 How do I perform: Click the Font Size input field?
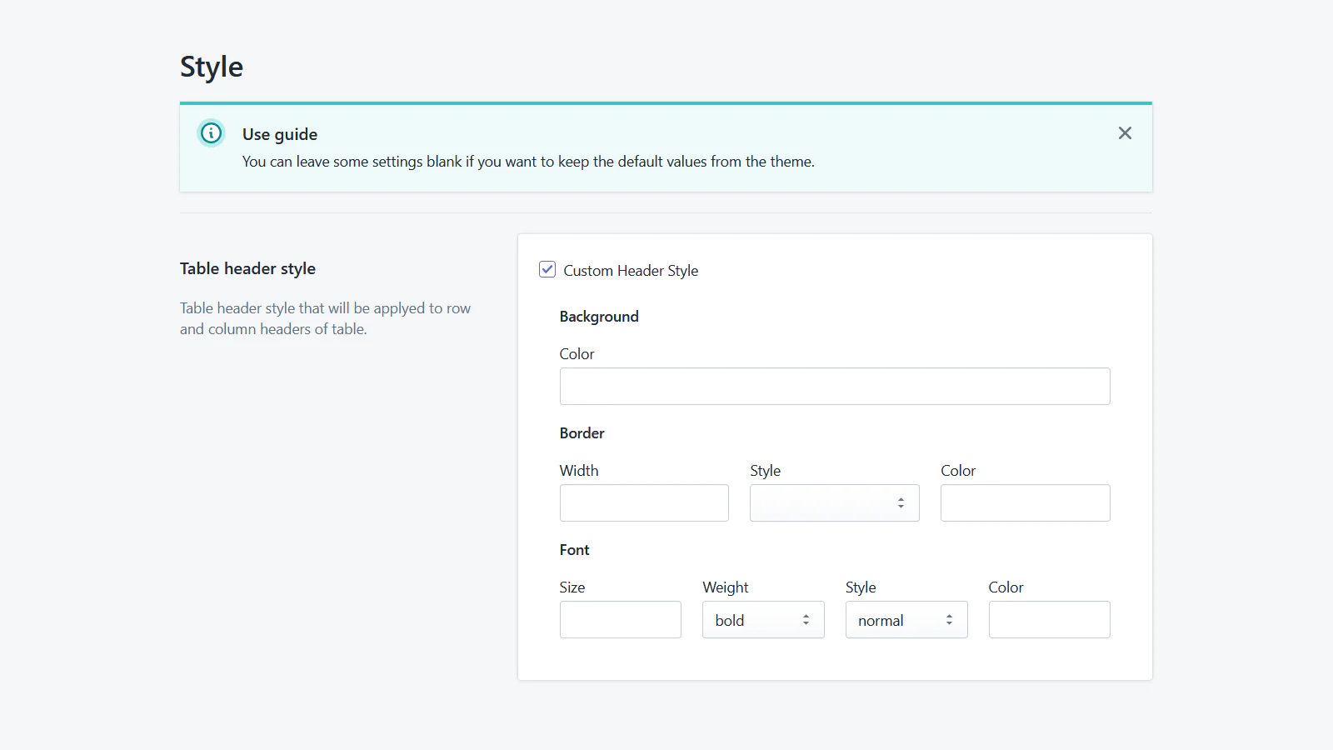pos(620,620)
